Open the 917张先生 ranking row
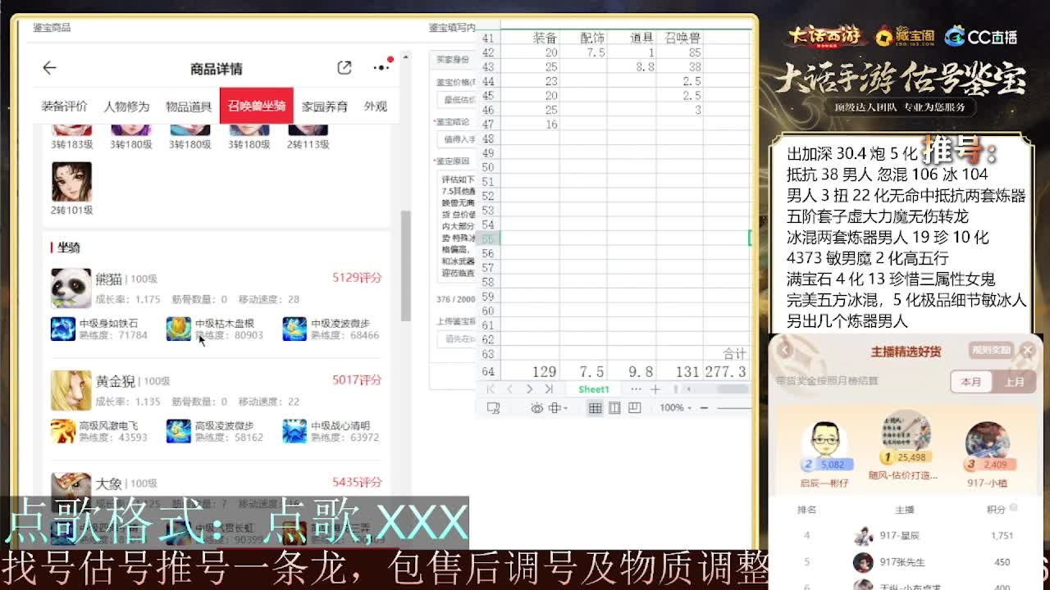The image size is (1050, 590). [906, 562]
